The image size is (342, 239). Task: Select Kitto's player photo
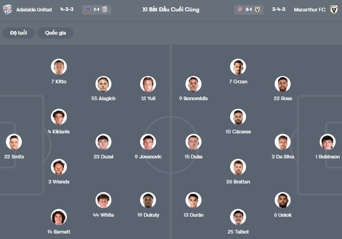[x=59, y=67]
